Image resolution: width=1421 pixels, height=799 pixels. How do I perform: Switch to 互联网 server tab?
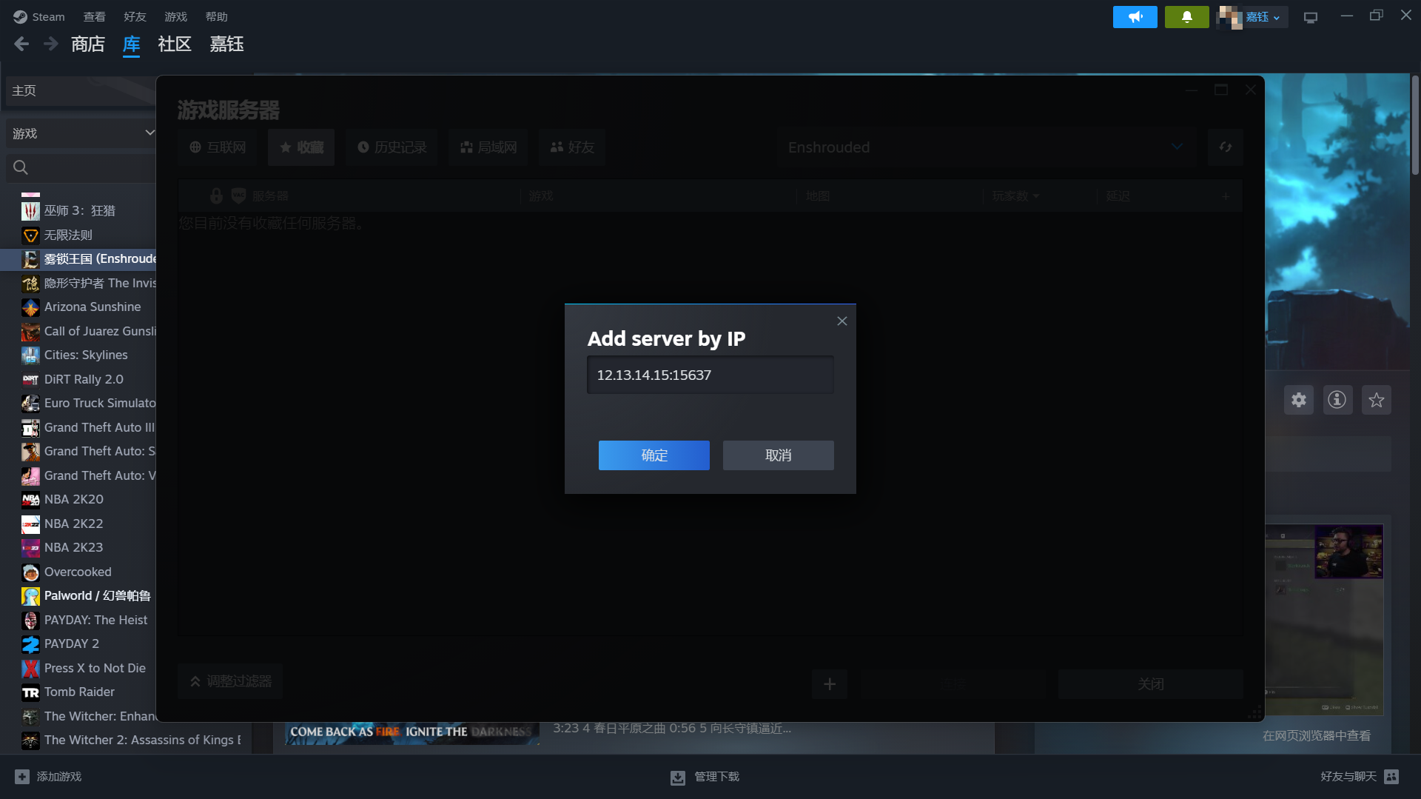pos(217,147)
